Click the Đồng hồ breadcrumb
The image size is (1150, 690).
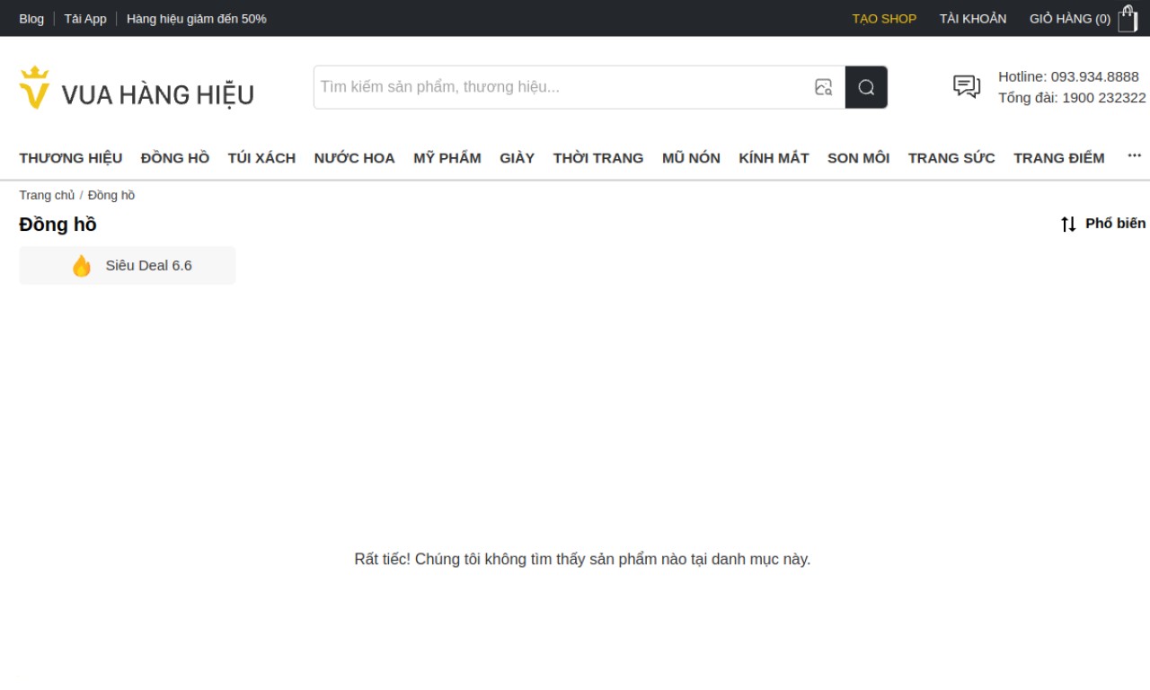tap(111, 195)
